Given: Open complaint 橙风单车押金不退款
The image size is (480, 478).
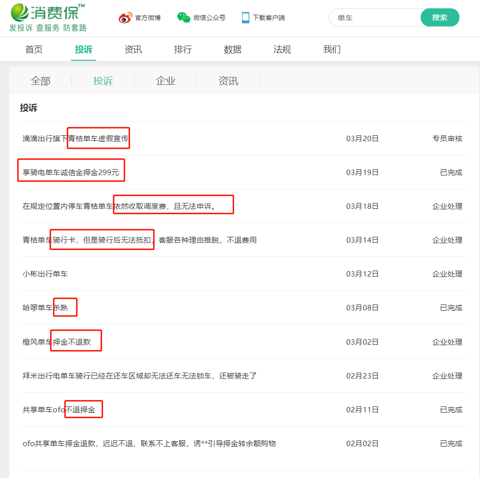Looking at the screenshot, I should click(56, 342).
